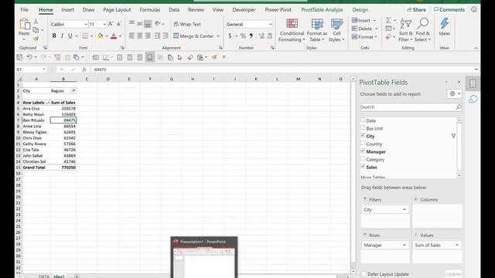Click Delete cells button
495x278 pixels.
point(364,29)
